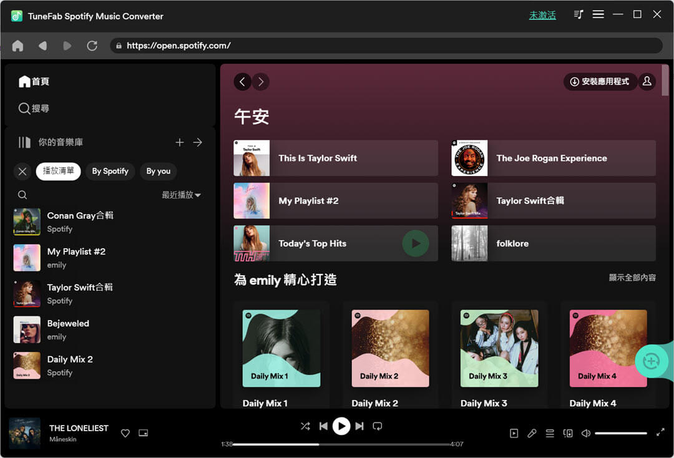Toggle the 播放清單 filter chip
Image resolution: width=674 pixels, height=458 pixels.
click(58, 171)
